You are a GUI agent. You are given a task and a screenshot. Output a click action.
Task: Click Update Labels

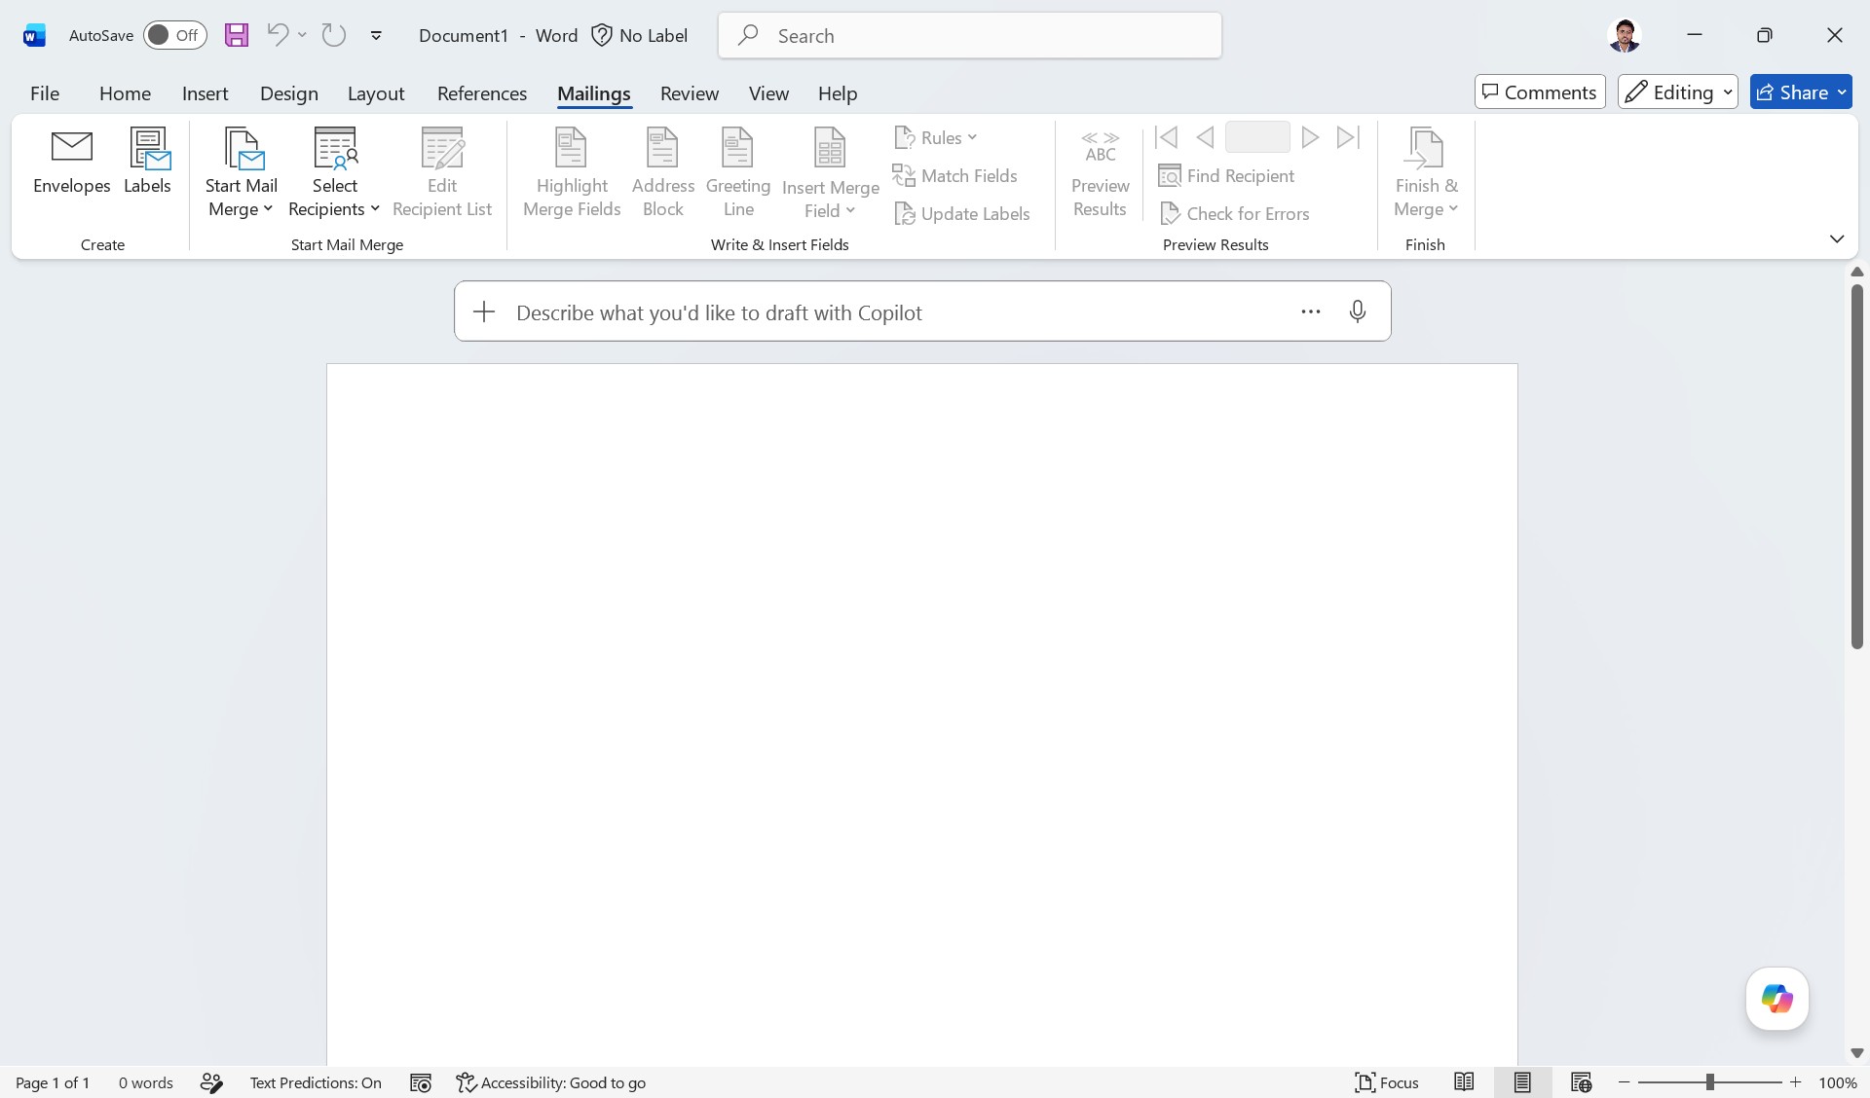click(962, 213)
